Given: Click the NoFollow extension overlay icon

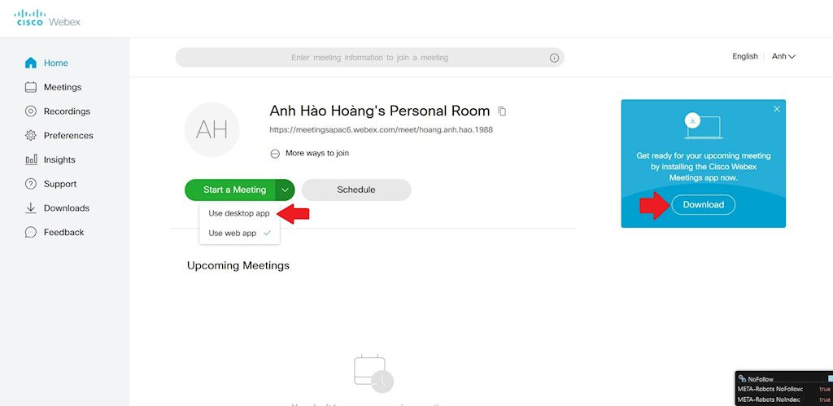Looking at the screenshot, I should coord(742,378).
